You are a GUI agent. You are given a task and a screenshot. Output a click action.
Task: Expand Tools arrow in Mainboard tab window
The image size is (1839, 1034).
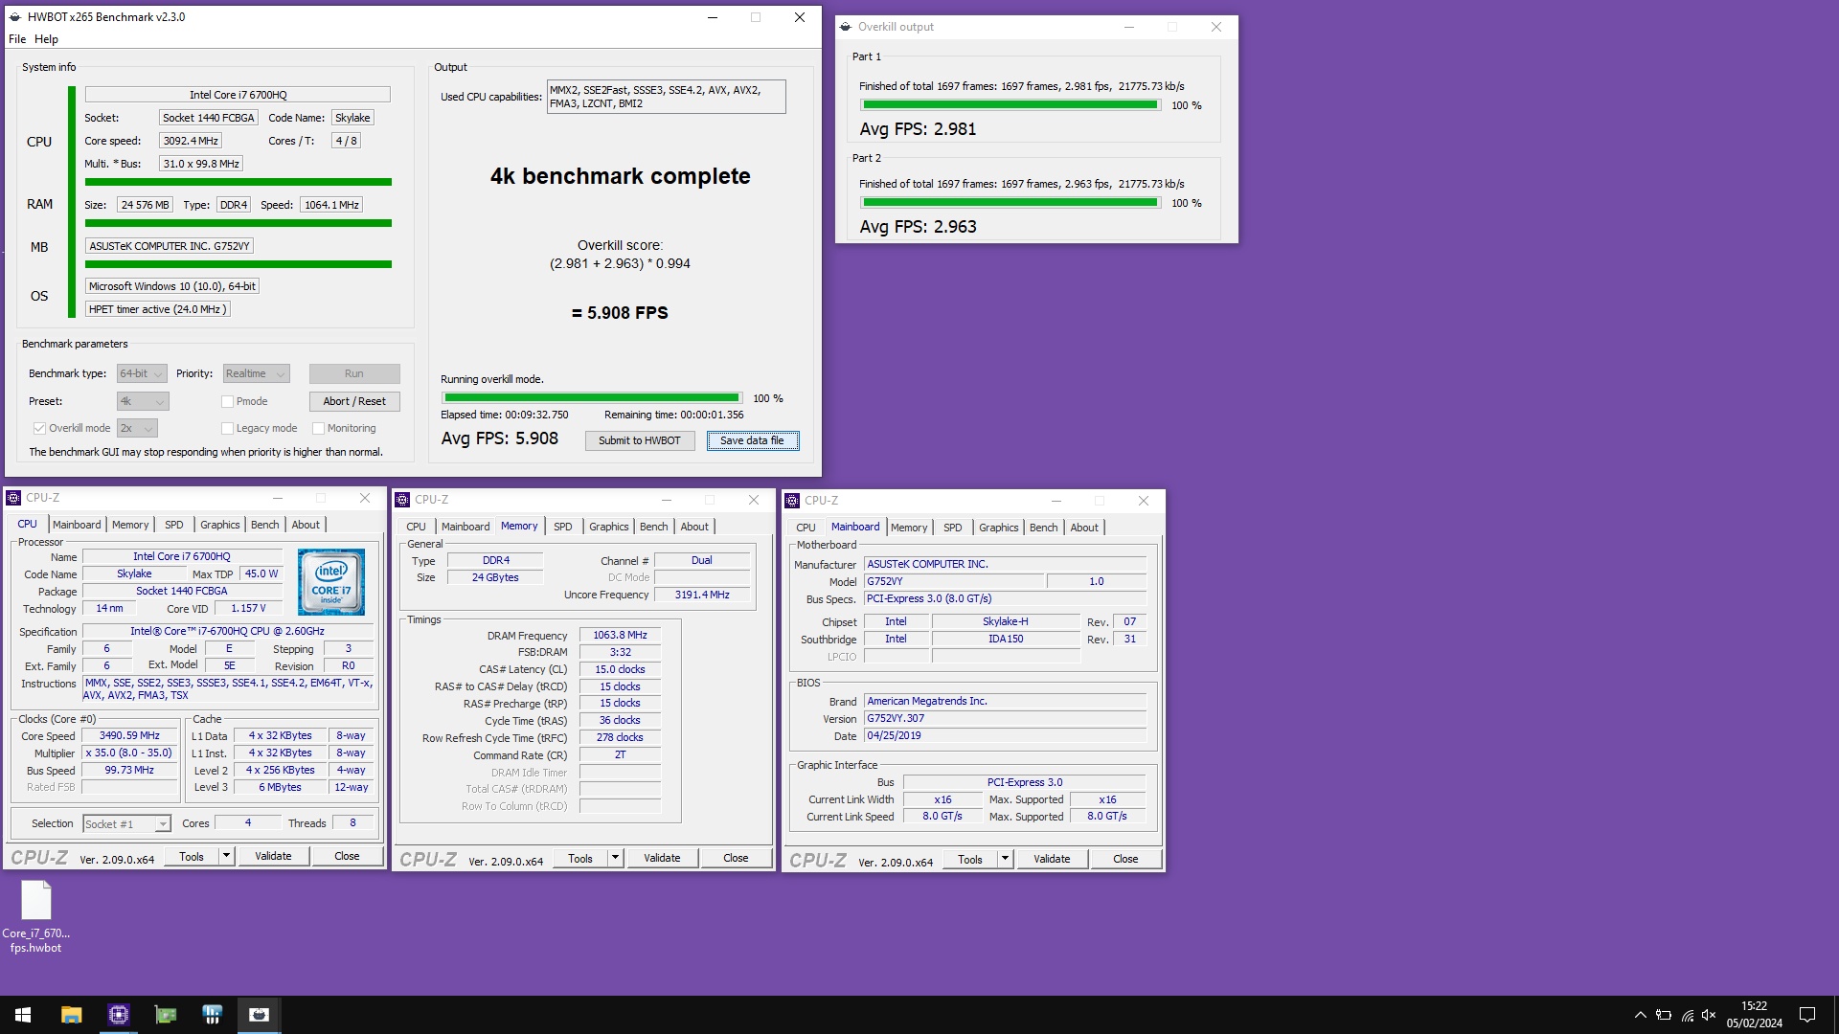pos(1005,859)
